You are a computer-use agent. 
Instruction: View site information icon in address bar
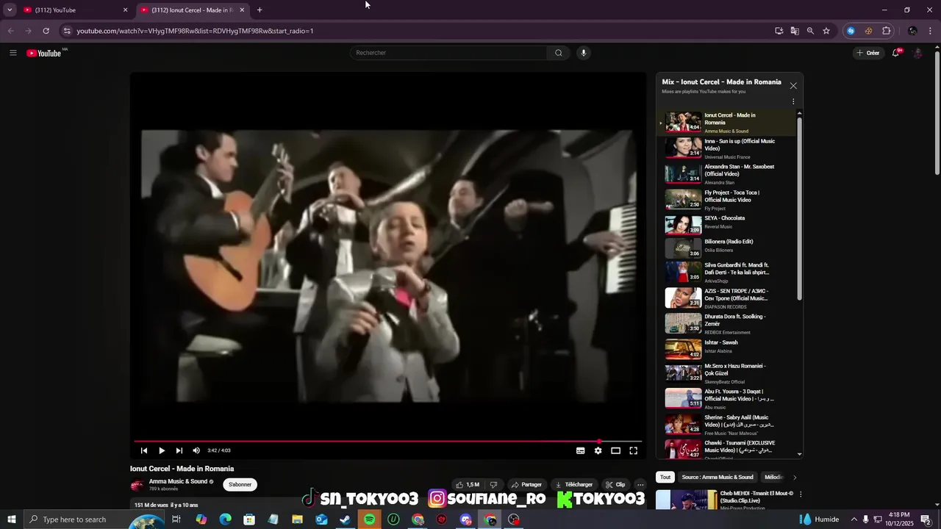[x=67, y=31]
